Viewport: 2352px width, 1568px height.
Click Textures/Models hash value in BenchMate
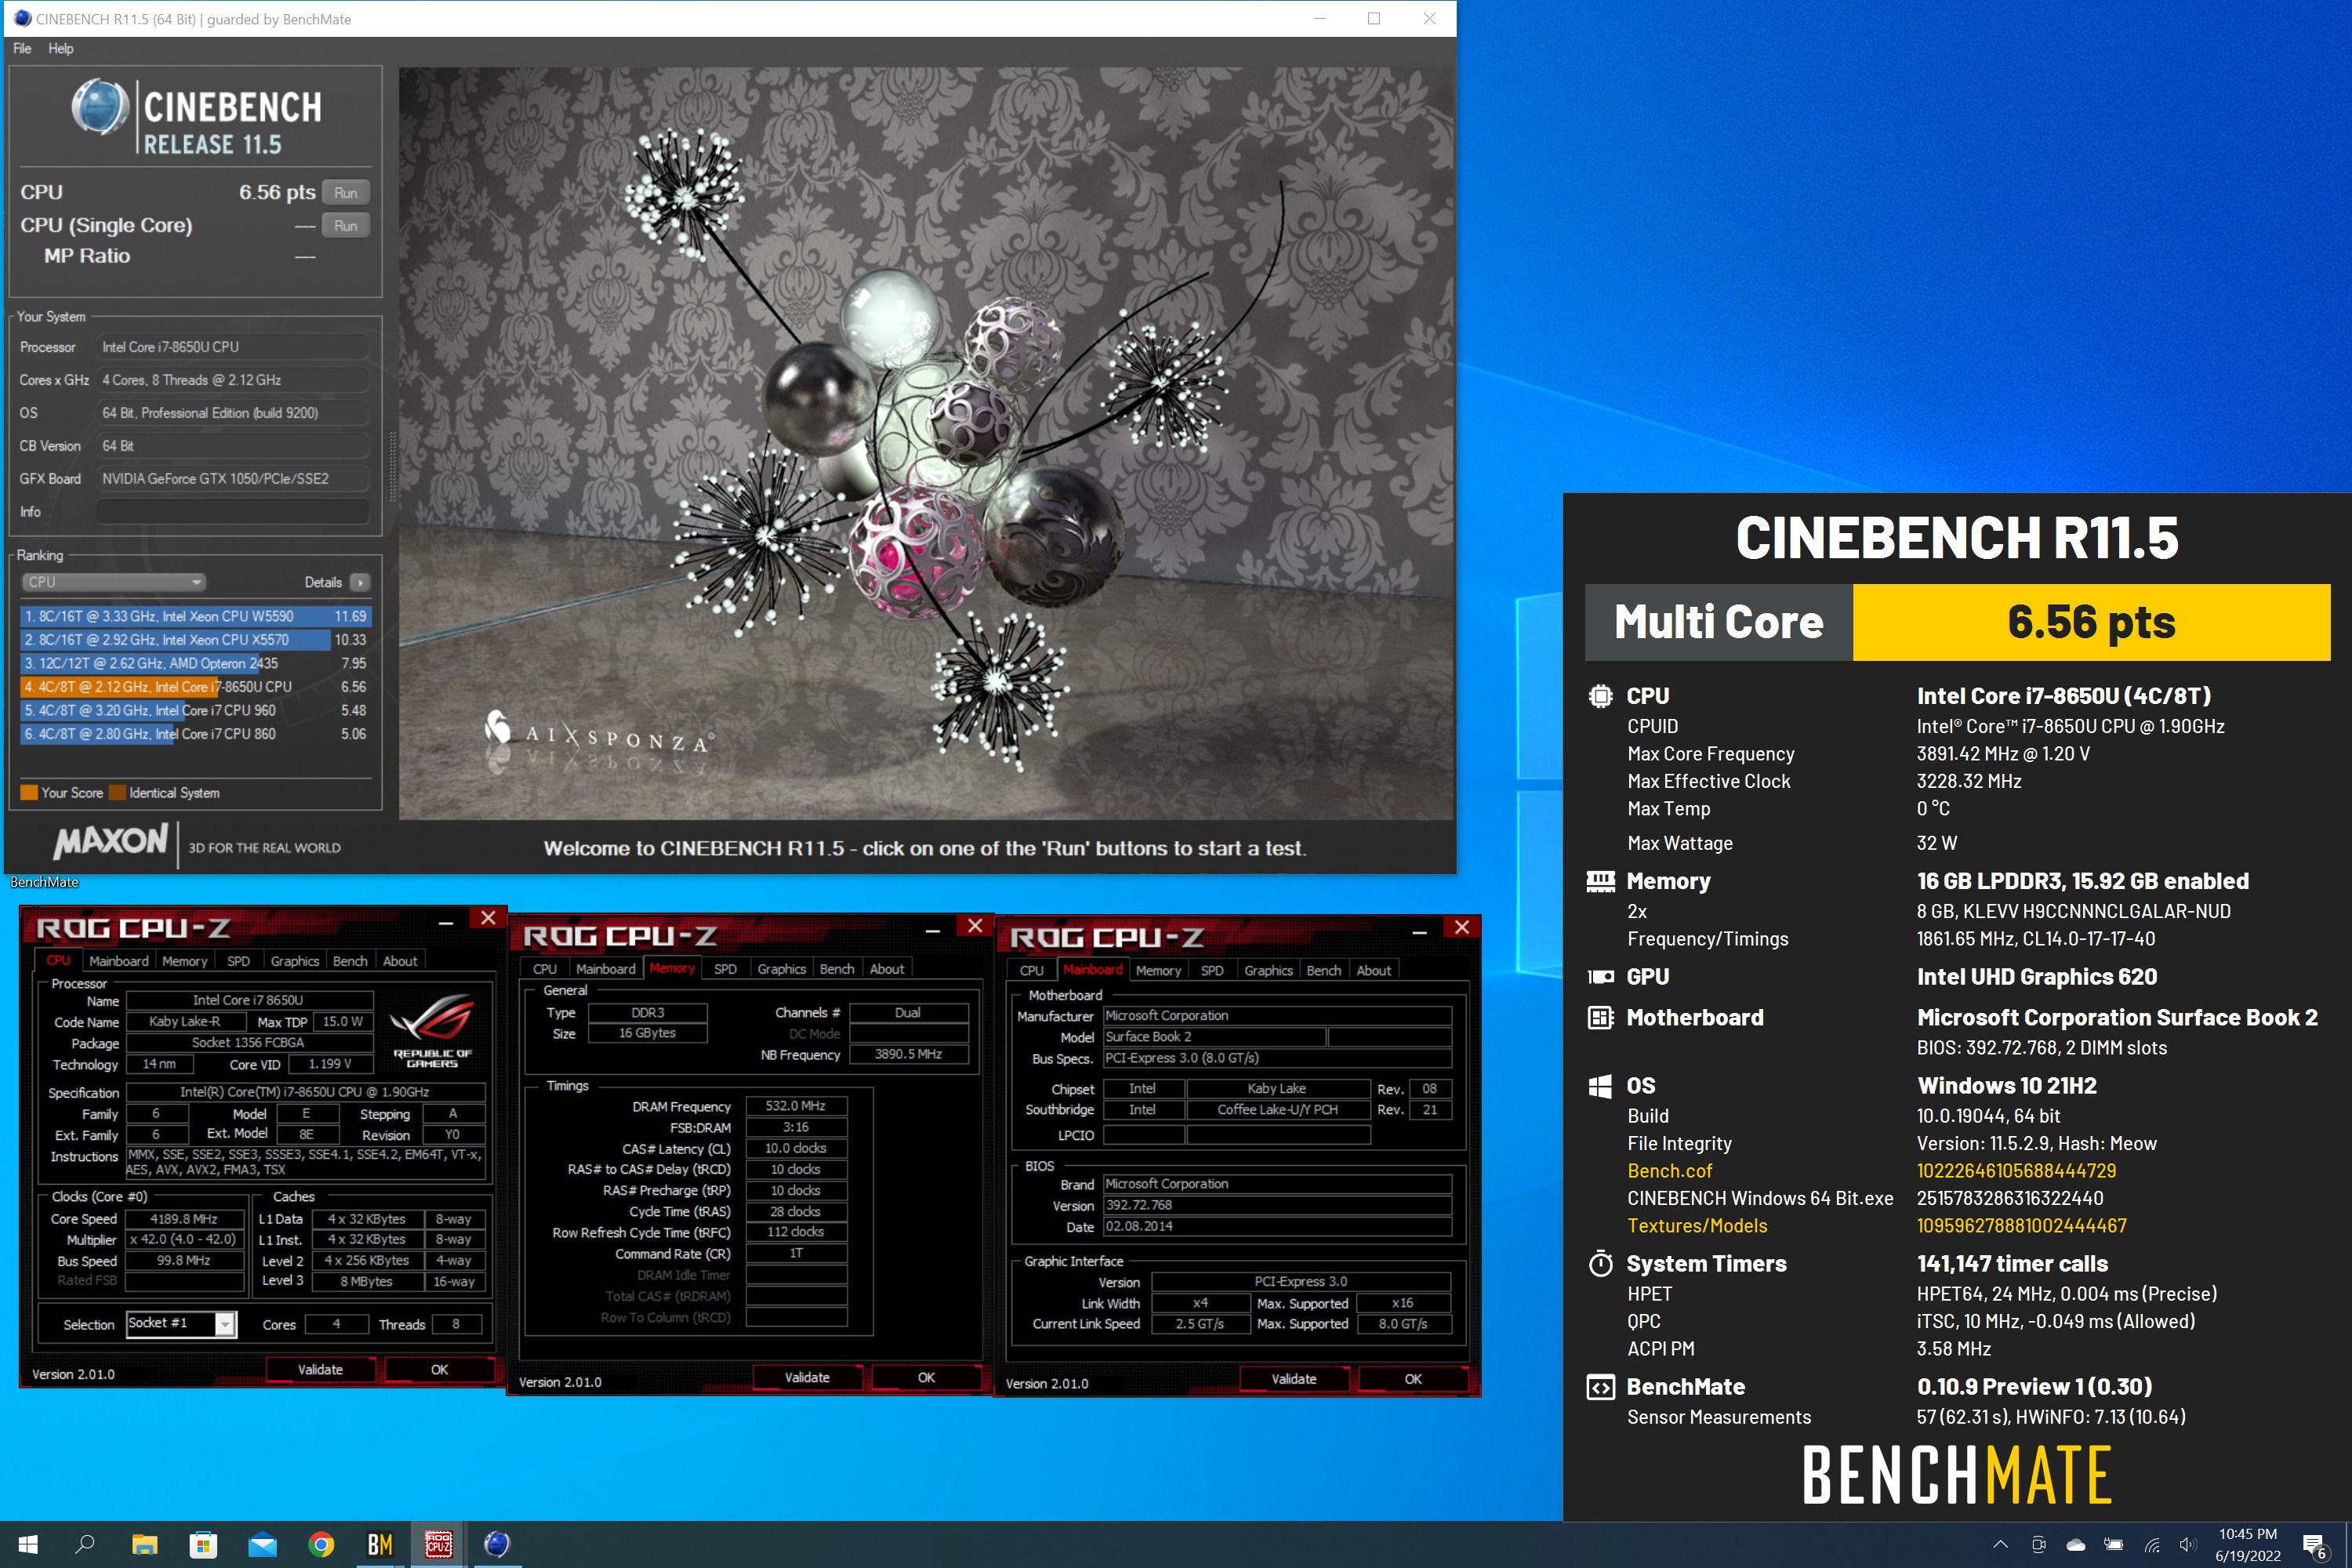click(x=2021, y=1225)
